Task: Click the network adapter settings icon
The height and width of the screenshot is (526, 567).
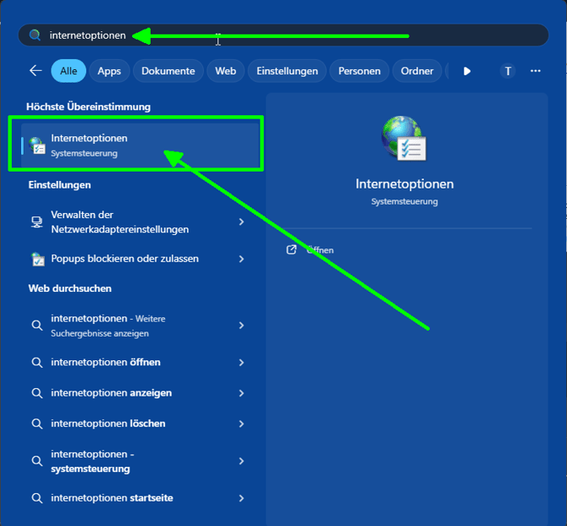Action: (37, 222)
